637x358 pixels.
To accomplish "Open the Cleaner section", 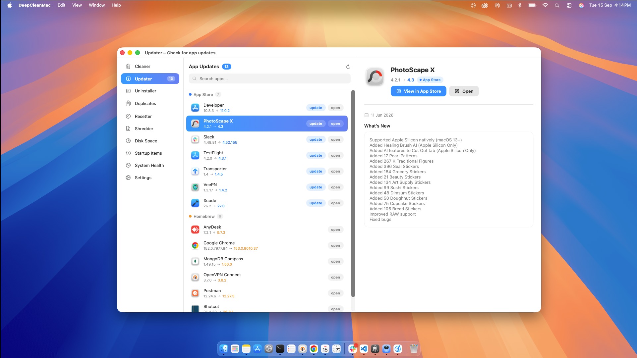I will pos(150,66).
